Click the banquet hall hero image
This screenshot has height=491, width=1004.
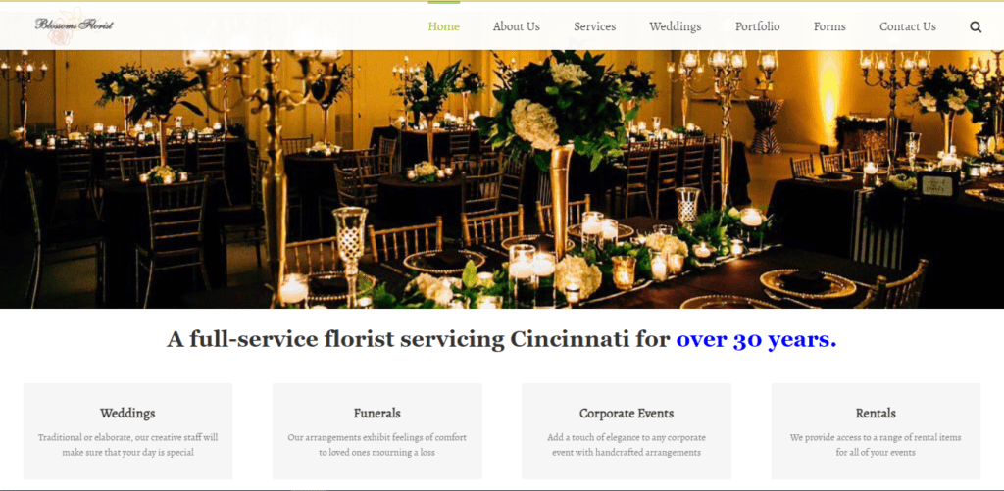tap(502, 179)
